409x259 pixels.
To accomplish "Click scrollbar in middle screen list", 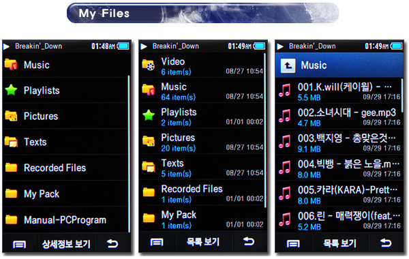I will coord(265,130).
